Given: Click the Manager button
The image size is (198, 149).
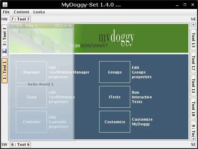Looking at the screenshot, I should coord(31,72).
